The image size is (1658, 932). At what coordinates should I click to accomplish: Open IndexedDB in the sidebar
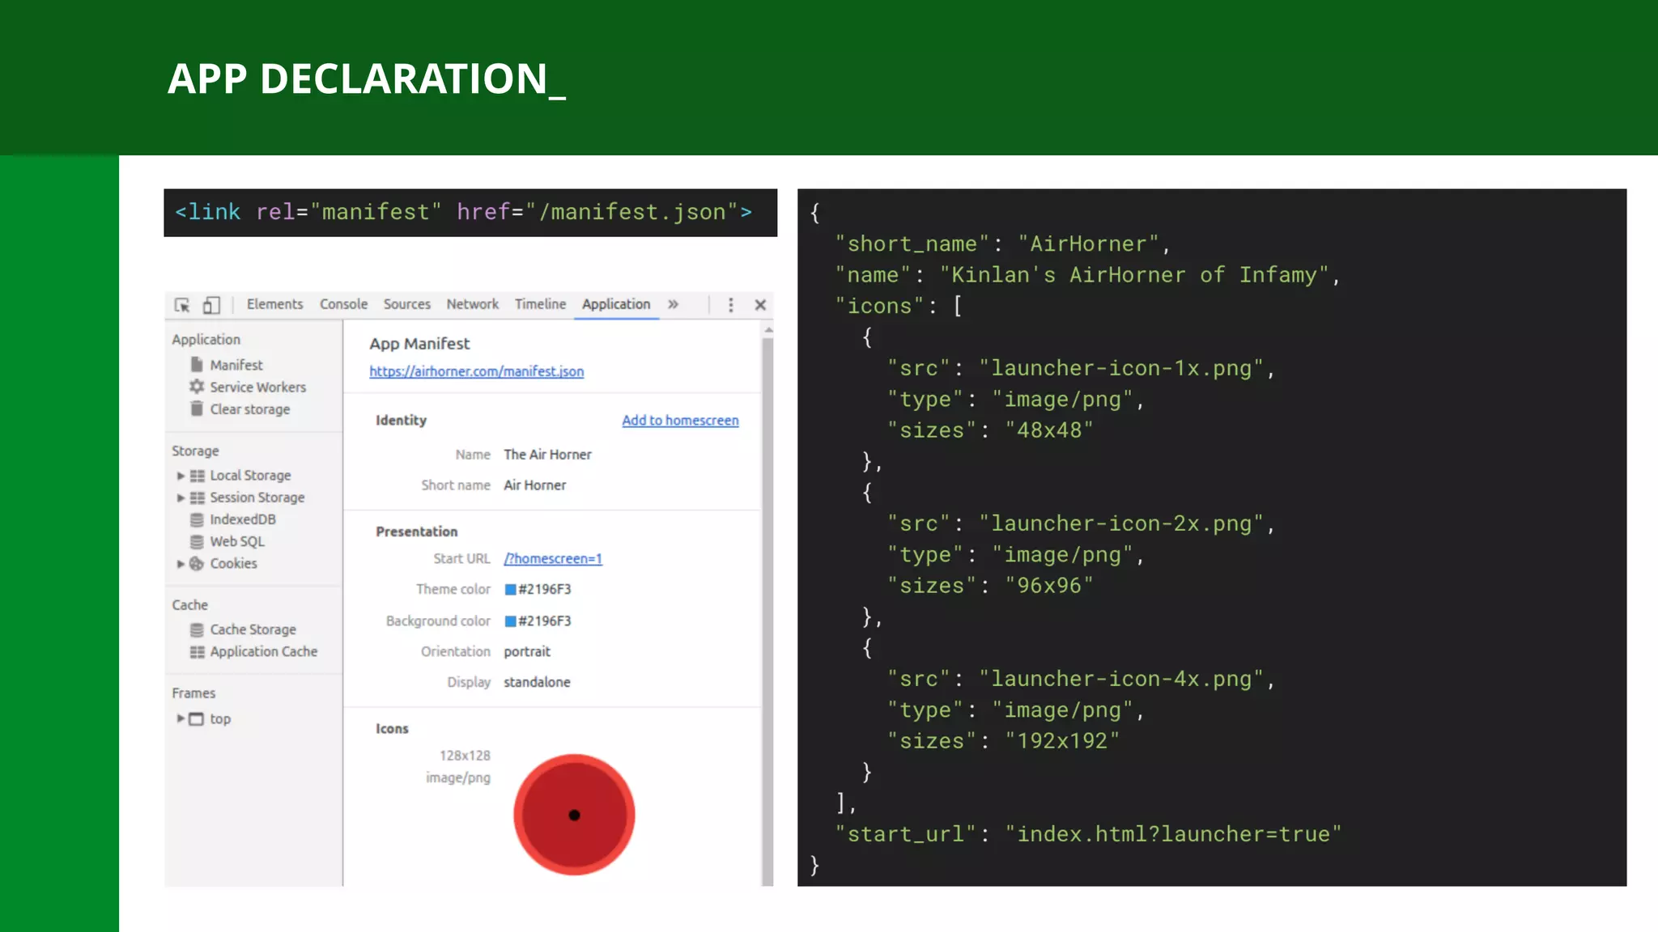[243, 519]
